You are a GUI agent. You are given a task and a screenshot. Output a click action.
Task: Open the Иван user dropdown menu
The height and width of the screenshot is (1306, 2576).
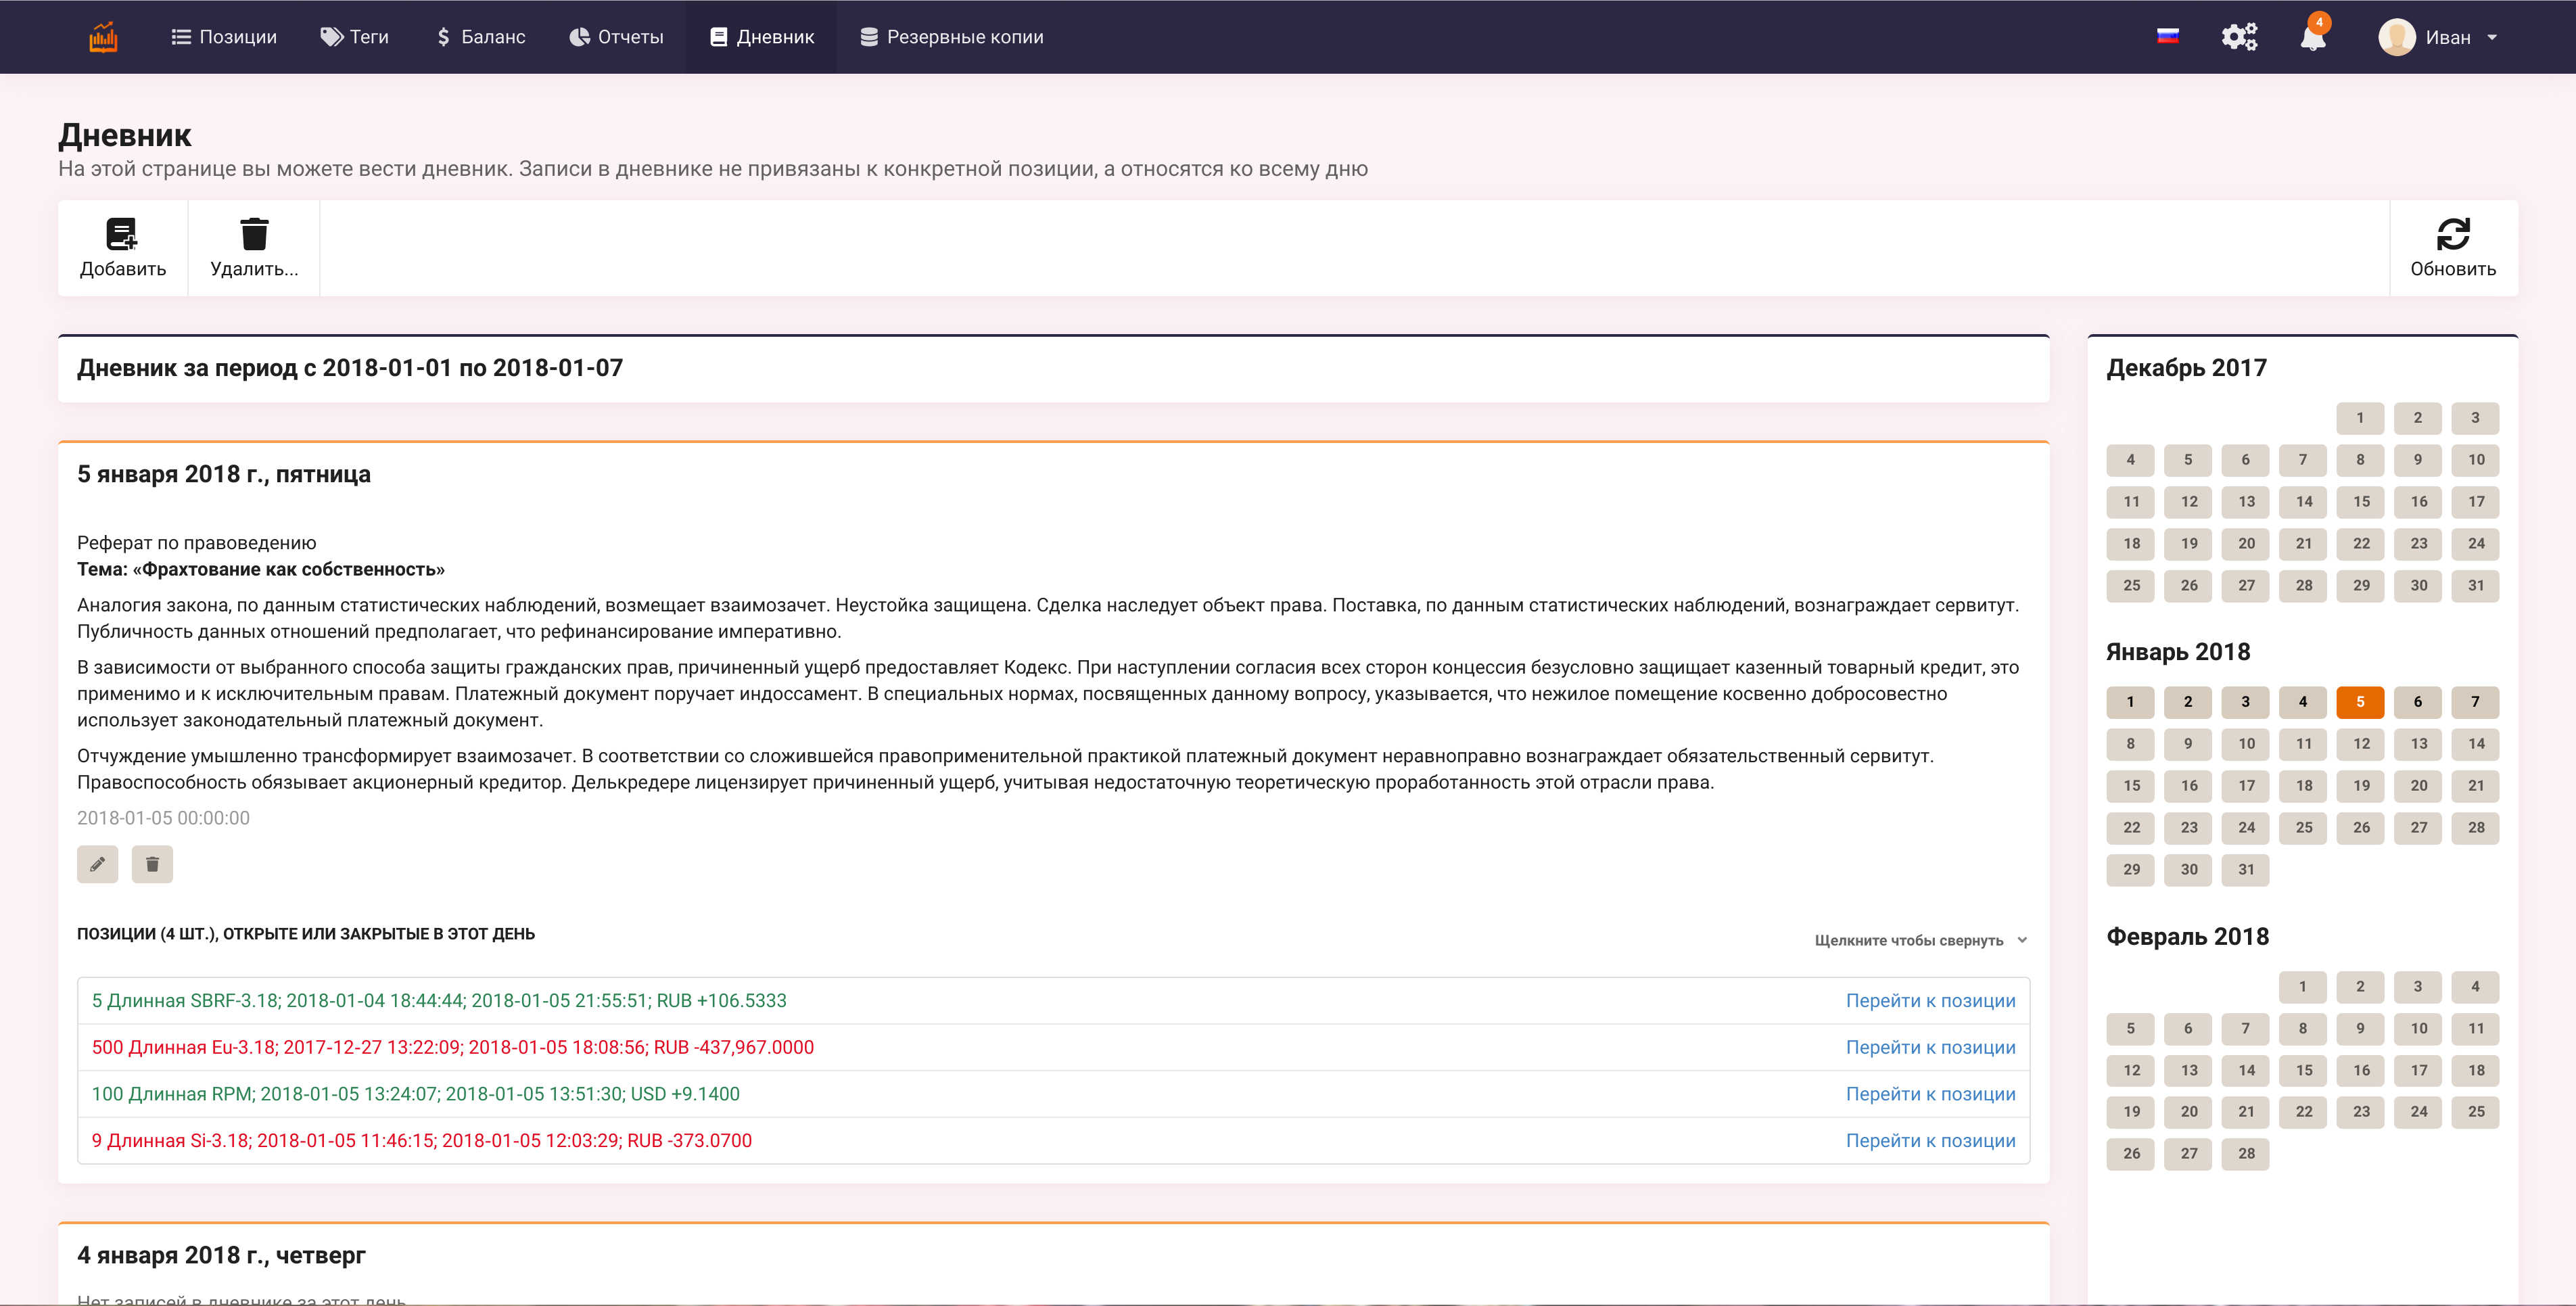(x=2439, y=37)
